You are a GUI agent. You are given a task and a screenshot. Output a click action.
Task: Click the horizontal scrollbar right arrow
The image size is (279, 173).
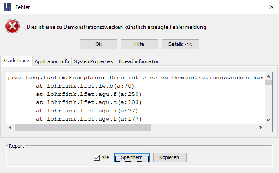(x=261, y=128)
